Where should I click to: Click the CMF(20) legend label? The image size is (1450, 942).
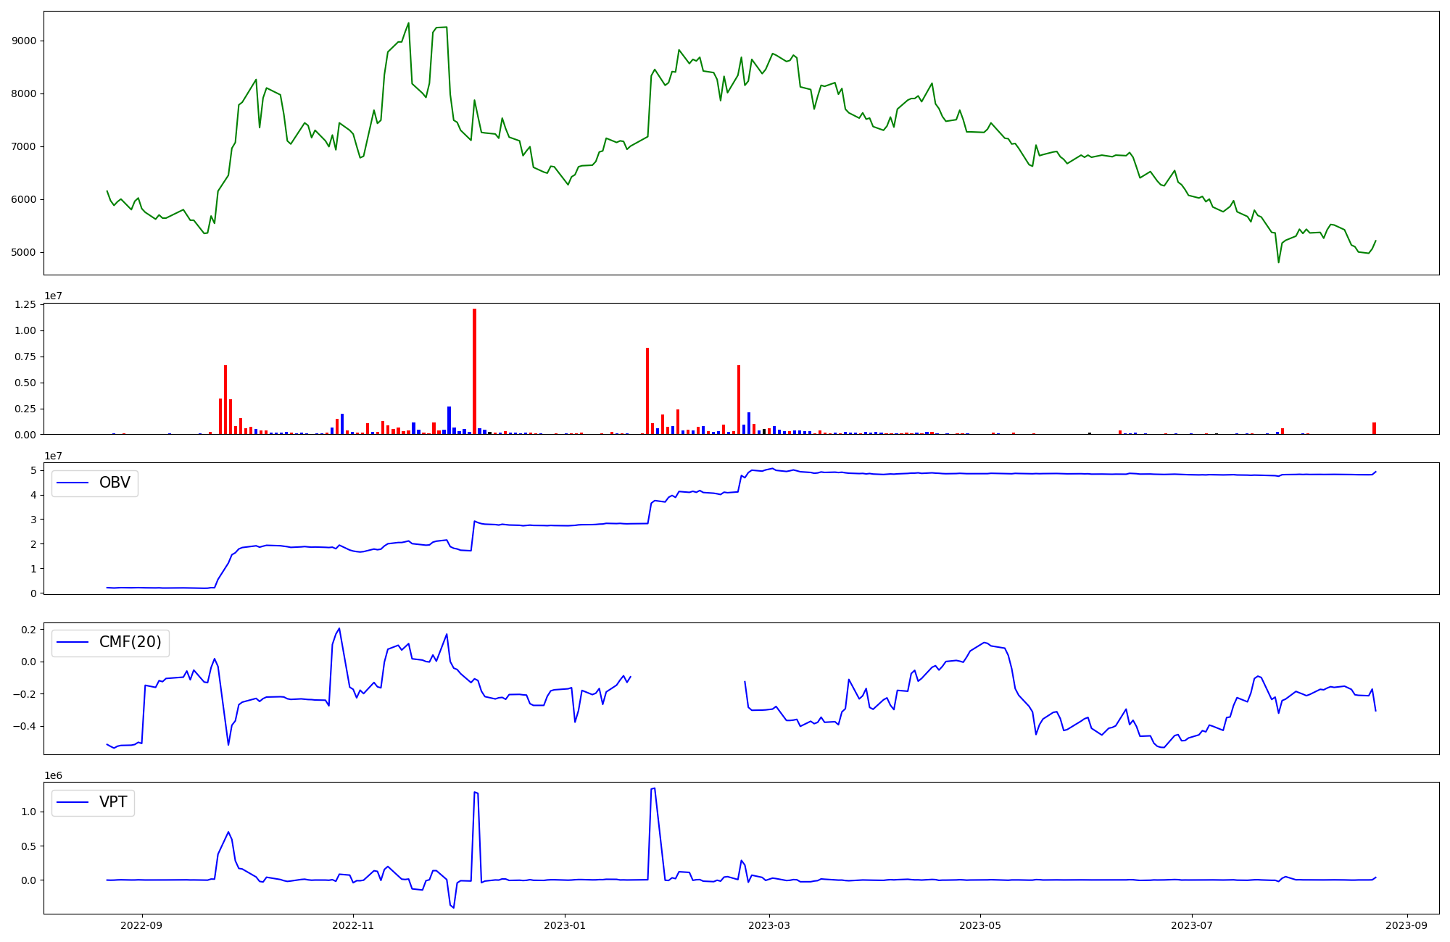[130, 643]
